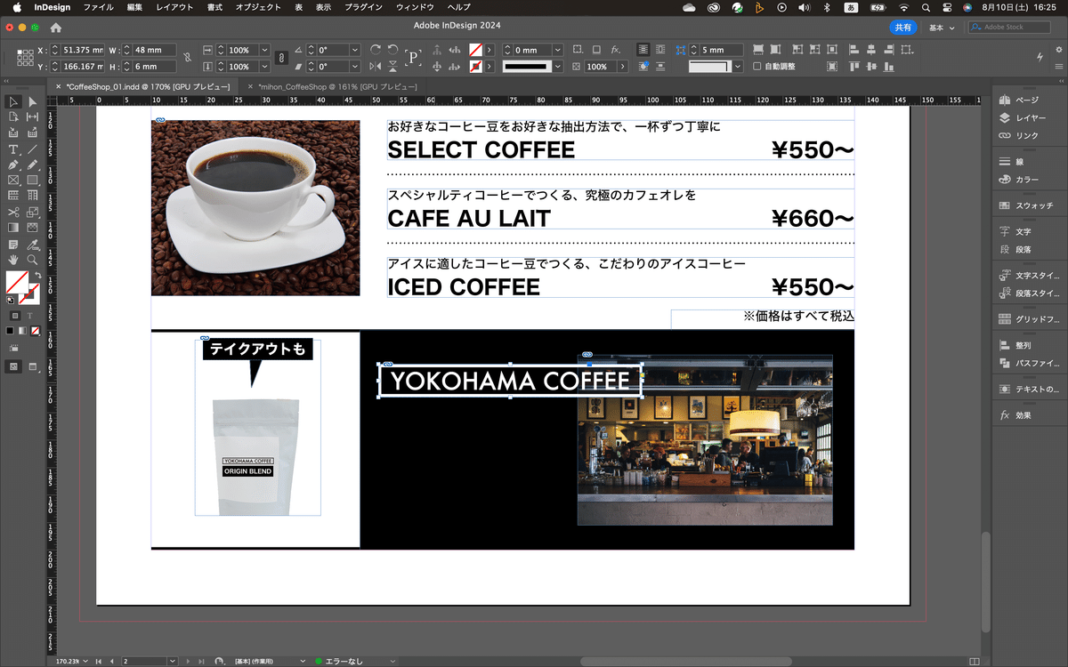The height and width of the screenshot is (667, 1068).
Task: Change the reference point locator grid
Action: (26, 59)
